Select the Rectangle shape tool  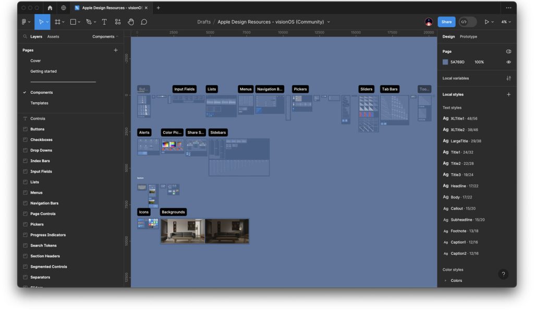click(74, 22)
